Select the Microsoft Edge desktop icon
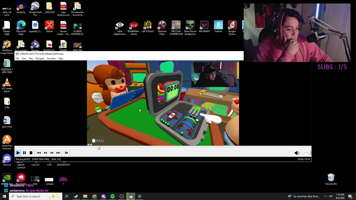The image size is (356, 200). point(21,28)
